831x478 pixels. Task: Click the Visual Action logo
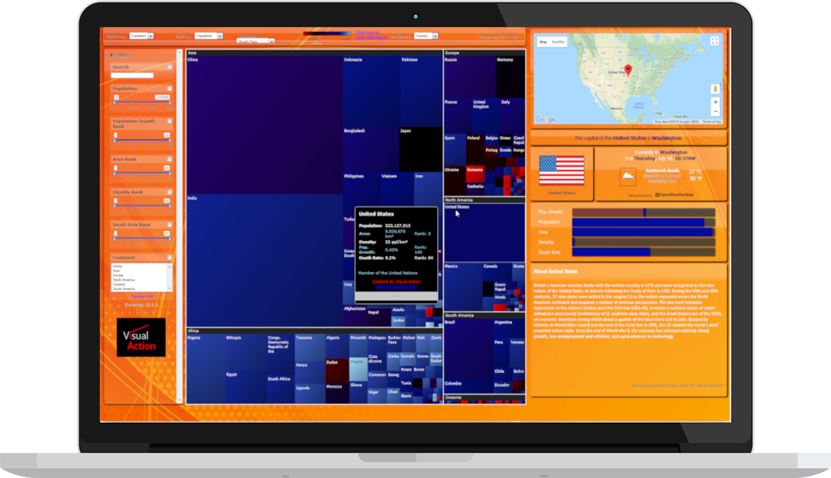tap(141, 337)
